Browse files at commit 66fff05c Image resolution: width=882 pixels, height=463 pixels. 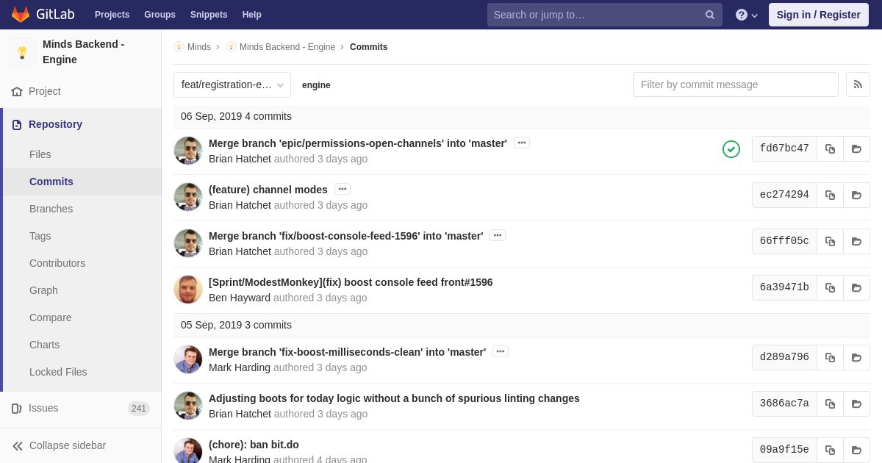coord(856,241)
